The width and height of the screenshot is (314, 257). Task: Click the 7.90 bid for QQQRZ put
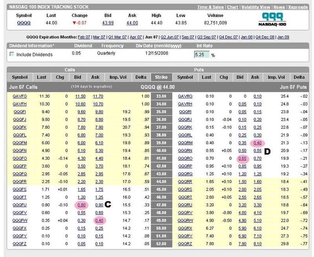pos(242,244)
